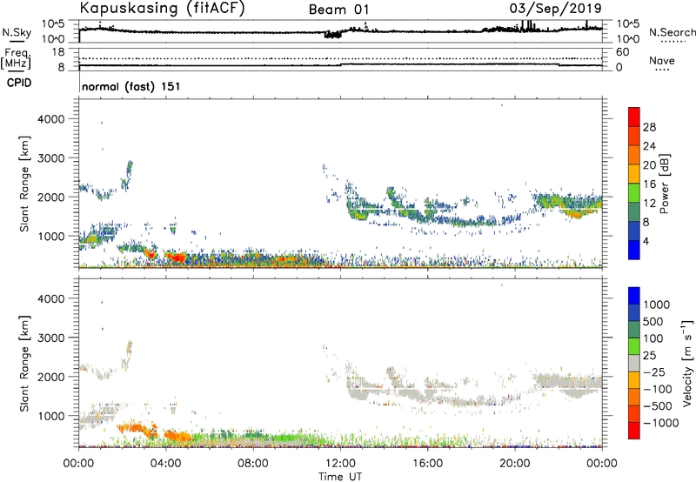Viewport: 696px width, 482px height.
Task: Click the 28 label on power colorbar
Action: point(649,127)
